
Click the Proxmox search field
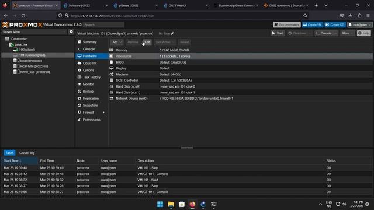(103, 24)
